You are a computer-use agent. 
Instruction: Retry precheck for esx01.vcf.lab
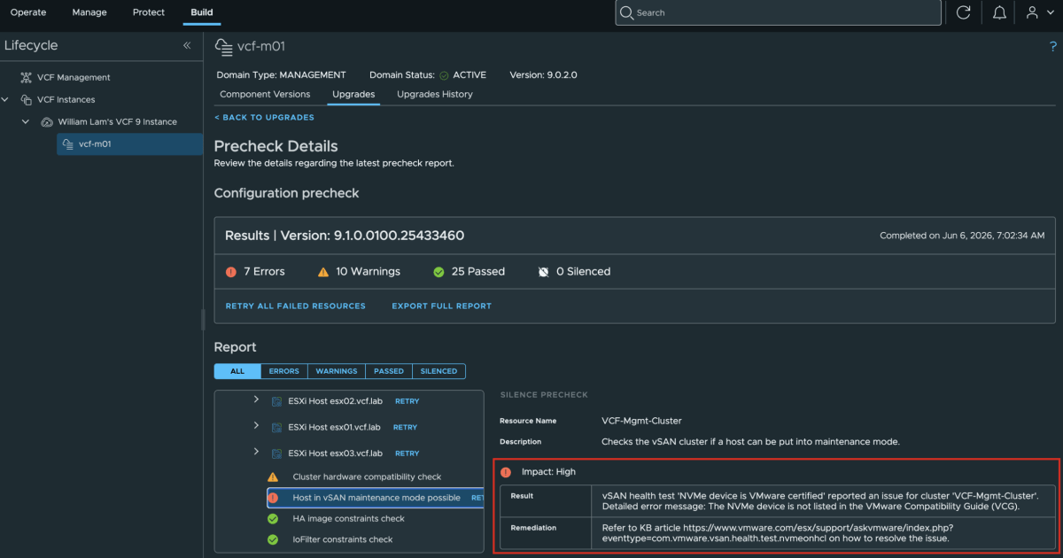pyautogui.click(x=405, y=427)
